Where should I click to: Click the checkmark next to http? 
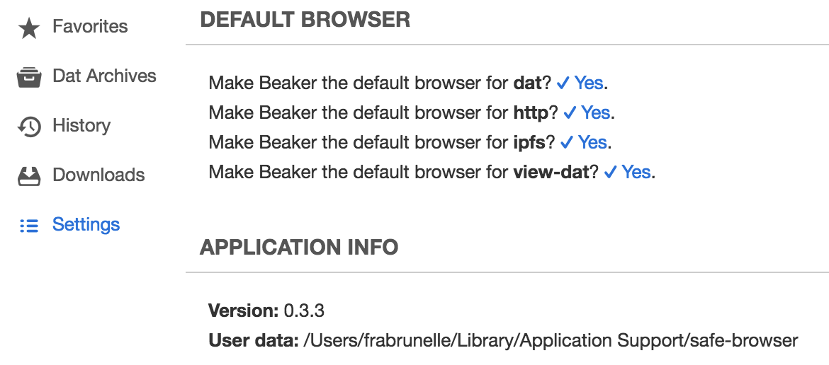click(570, 112)
